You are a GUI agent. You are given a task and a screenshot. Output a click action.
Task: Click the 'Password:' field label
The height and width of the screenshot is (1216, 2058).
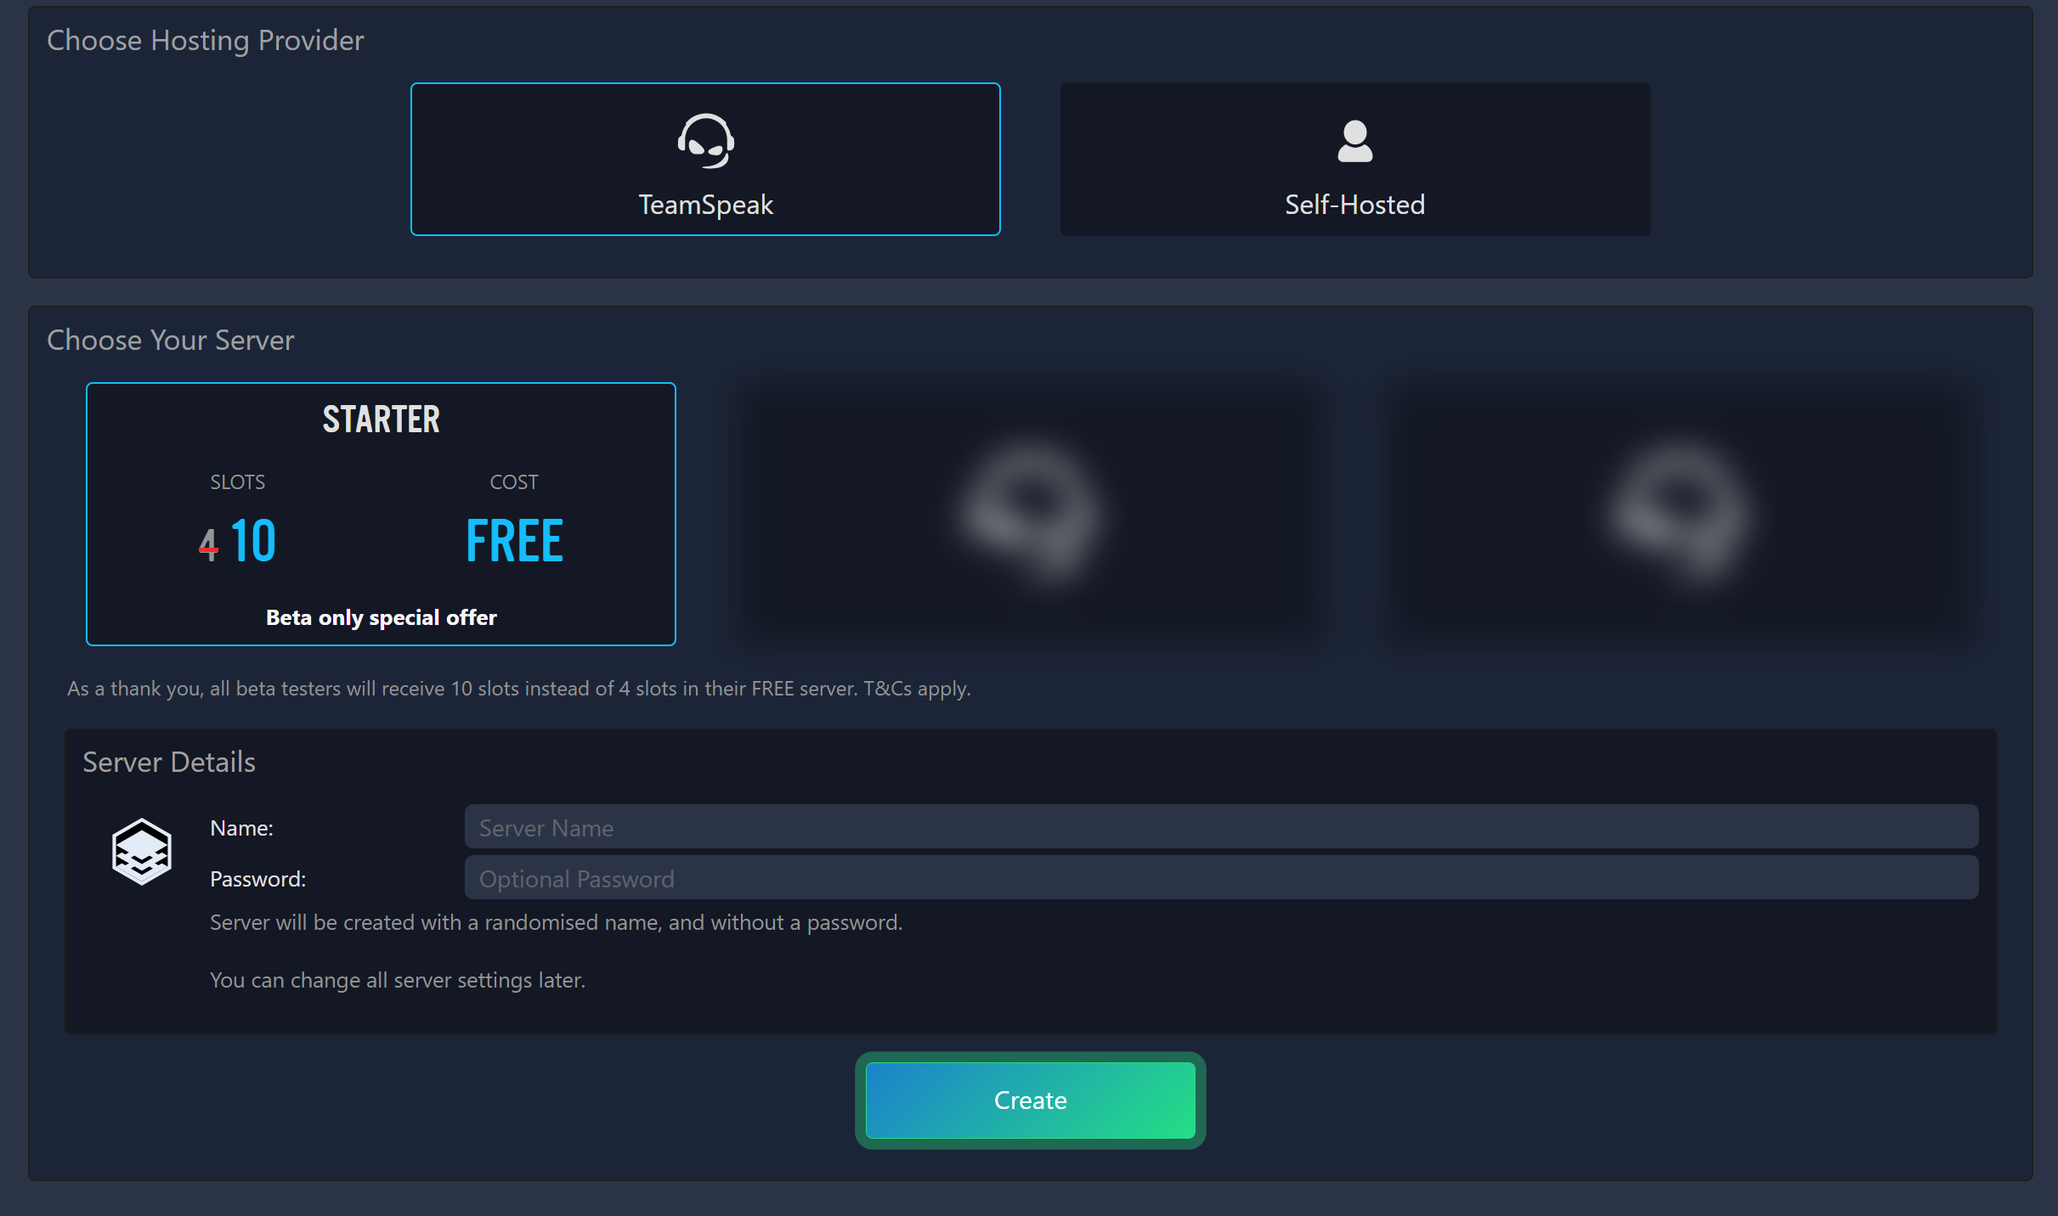tap(257, 879)
